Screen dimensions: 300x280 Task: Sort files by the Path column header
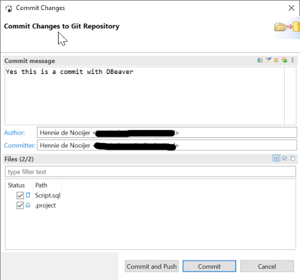pyautogui.click(x=41, y=185)
